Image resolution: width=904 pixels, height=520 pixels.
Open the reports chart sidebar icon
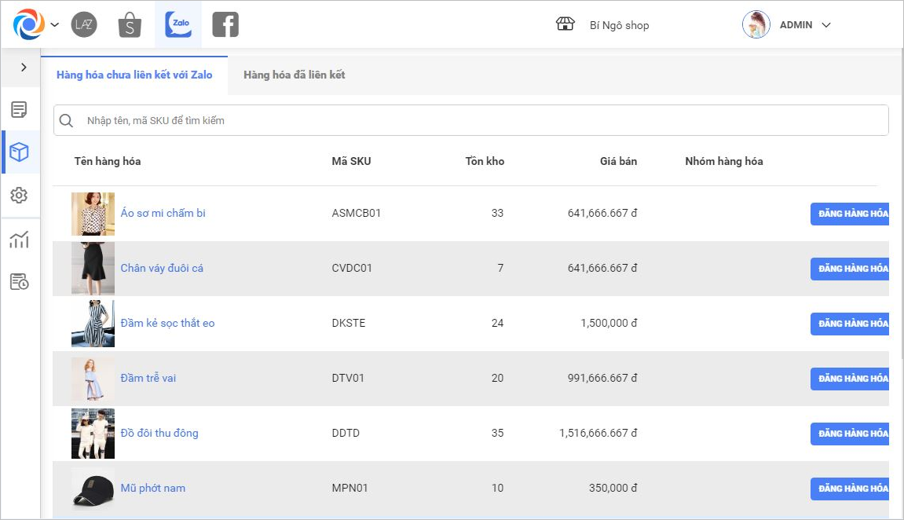20,240
